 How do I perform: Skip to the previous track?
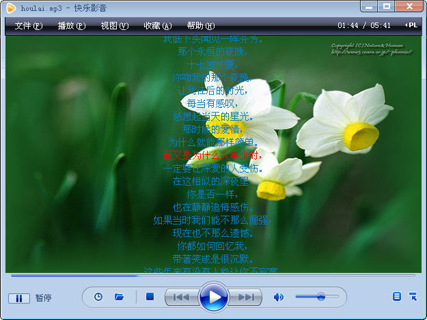pos(182,297)
